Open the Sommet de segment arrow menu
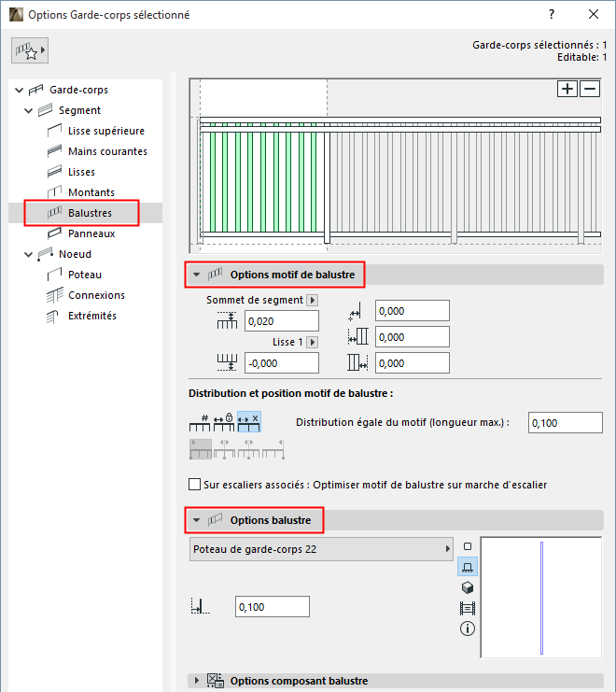616x692 pixels. point(312,300)
